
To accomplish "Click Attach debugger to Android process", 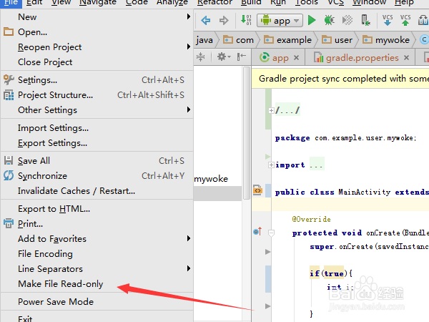I will [365, 20].
